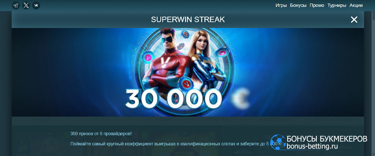This screenshot has height=156, width=375.
Task: Switch to the СЛОТЫ tab
Action: [x=100, y=120]
